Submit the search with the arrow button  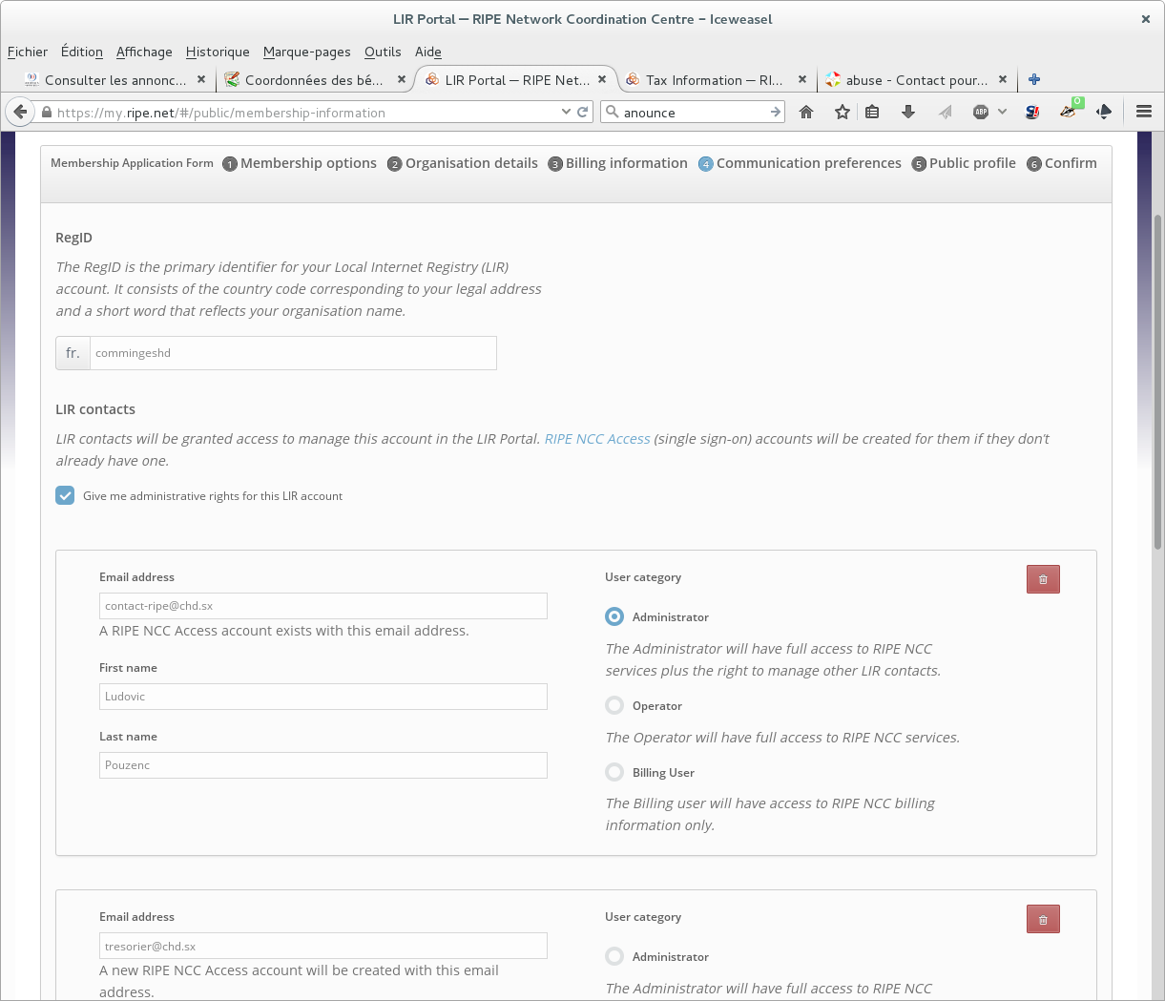point(775,112)
